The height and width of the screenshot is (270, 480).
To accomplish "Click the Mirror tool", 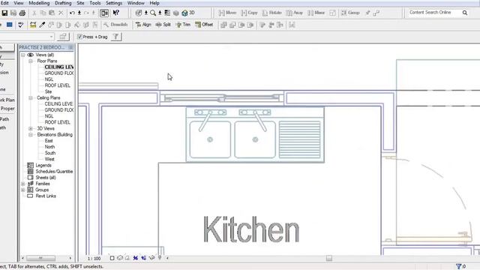I will [316, 13].
